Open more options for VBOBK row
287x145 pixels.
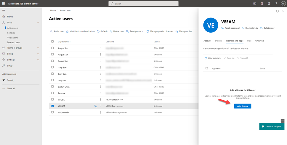pos(100,100)
